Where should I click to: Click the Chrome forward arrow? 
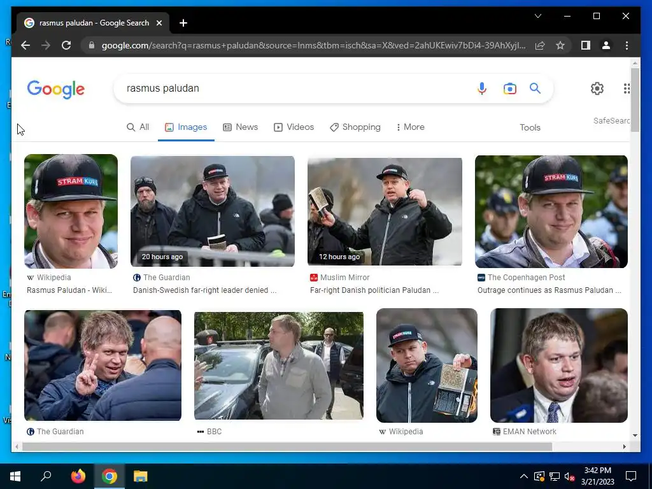pos(46,45)
